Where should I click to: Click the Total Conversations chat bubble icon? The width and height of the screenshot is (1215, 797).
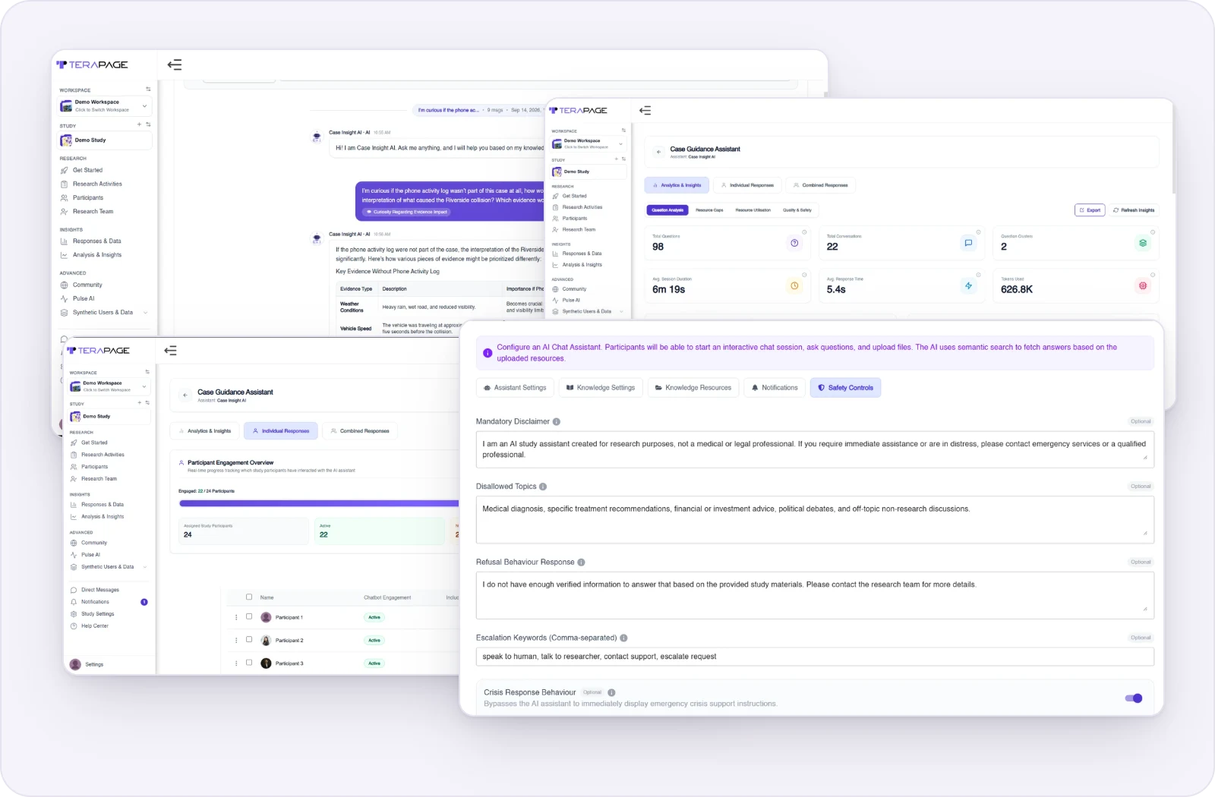(x=968, y=243)
